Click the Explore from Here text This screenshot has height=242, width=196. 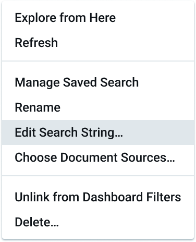pos(65,18)
